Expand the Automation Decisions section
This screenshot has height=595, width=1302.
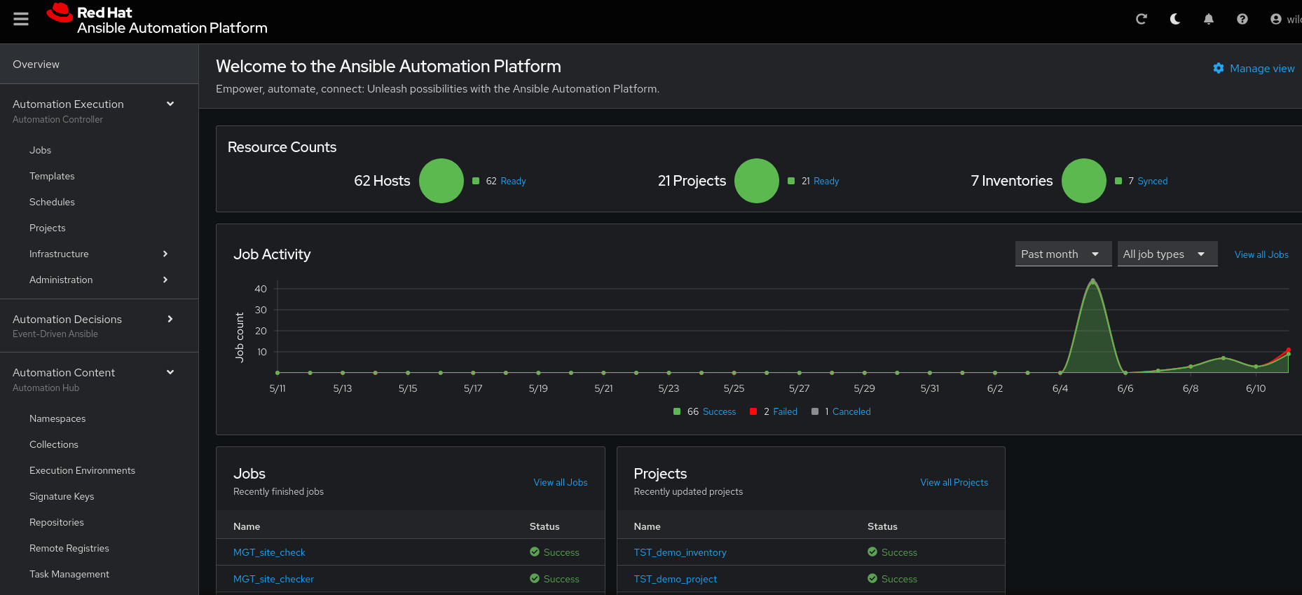[x=170, y=319]
